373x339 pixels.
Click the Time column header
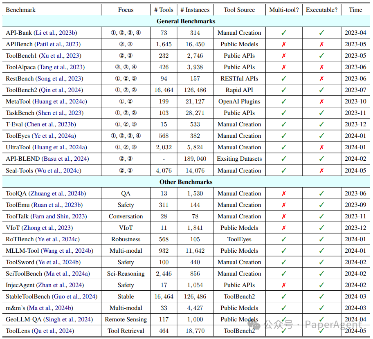[x=355, y=10]
